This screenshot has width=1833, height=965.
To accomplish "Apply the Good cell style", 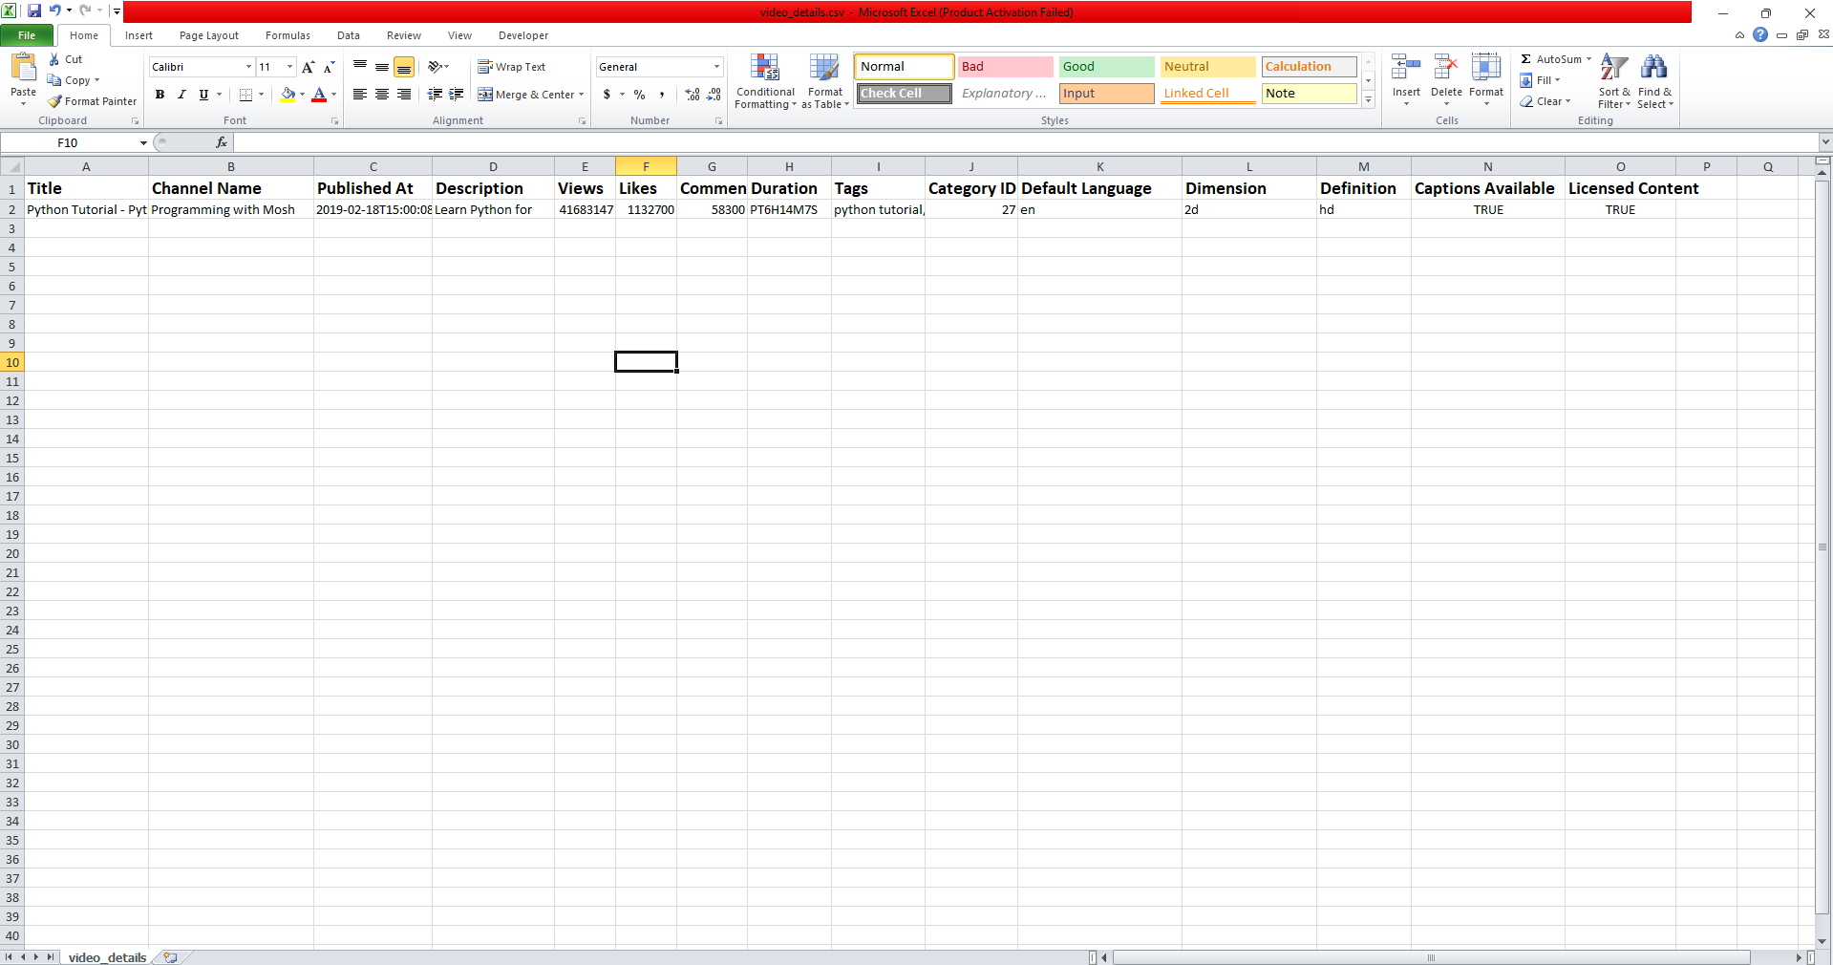I will pyautogui.click(x=1105, y=67).
